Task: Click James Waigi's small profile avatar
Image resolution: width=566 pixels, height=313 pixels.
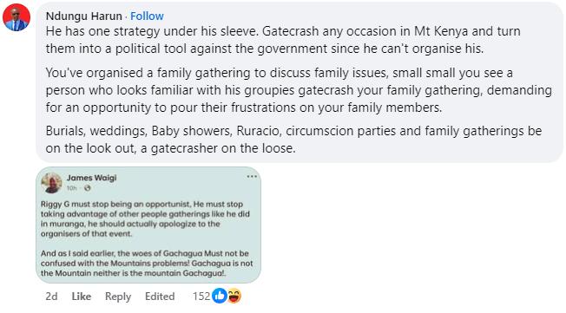Action: pos(51,183)
